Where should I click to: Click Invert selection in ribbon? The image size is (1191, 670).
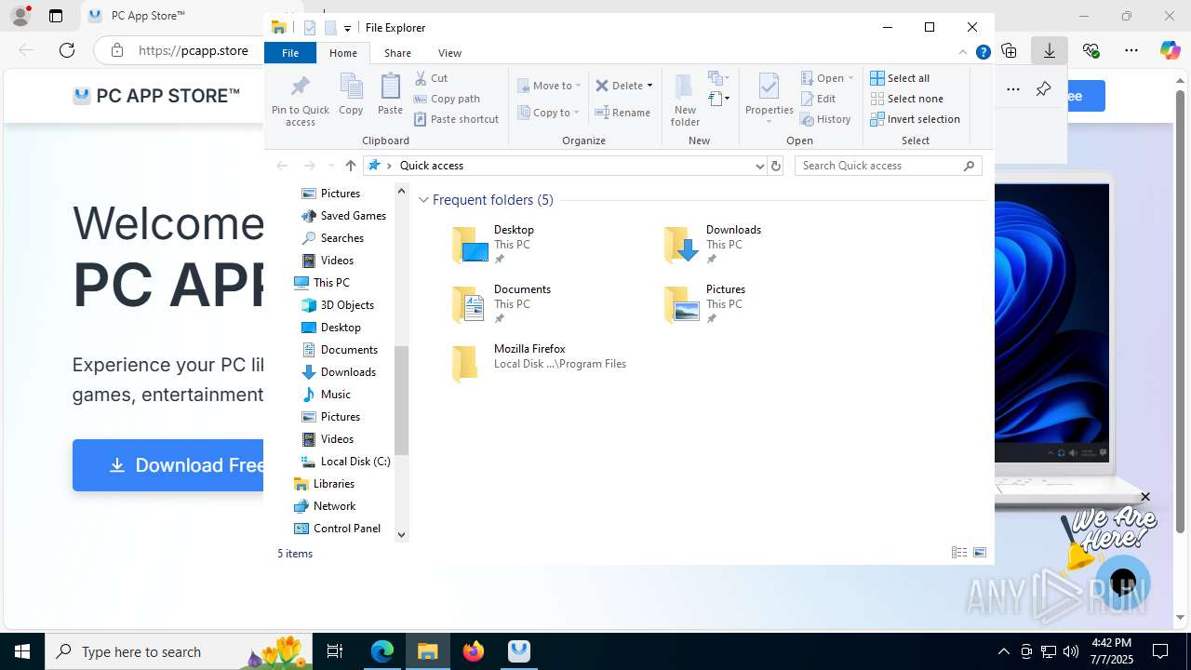(x=915, y=119)
